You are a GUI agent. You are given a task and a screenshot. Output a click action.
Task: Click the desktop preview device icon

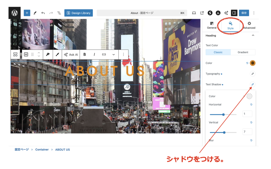point(194,13)
